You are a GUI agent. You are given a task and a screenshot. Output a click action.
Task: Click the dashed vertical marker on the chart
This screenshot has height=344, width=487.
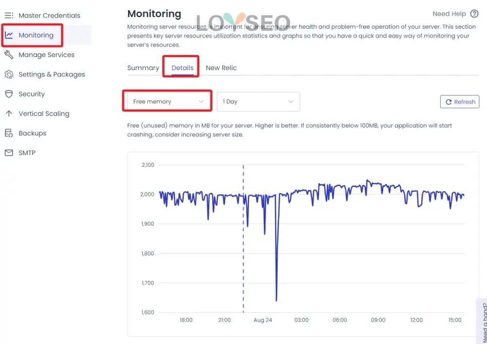coord(243,238)
